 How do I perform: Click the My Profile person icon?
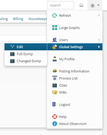(x=55, y=59)
